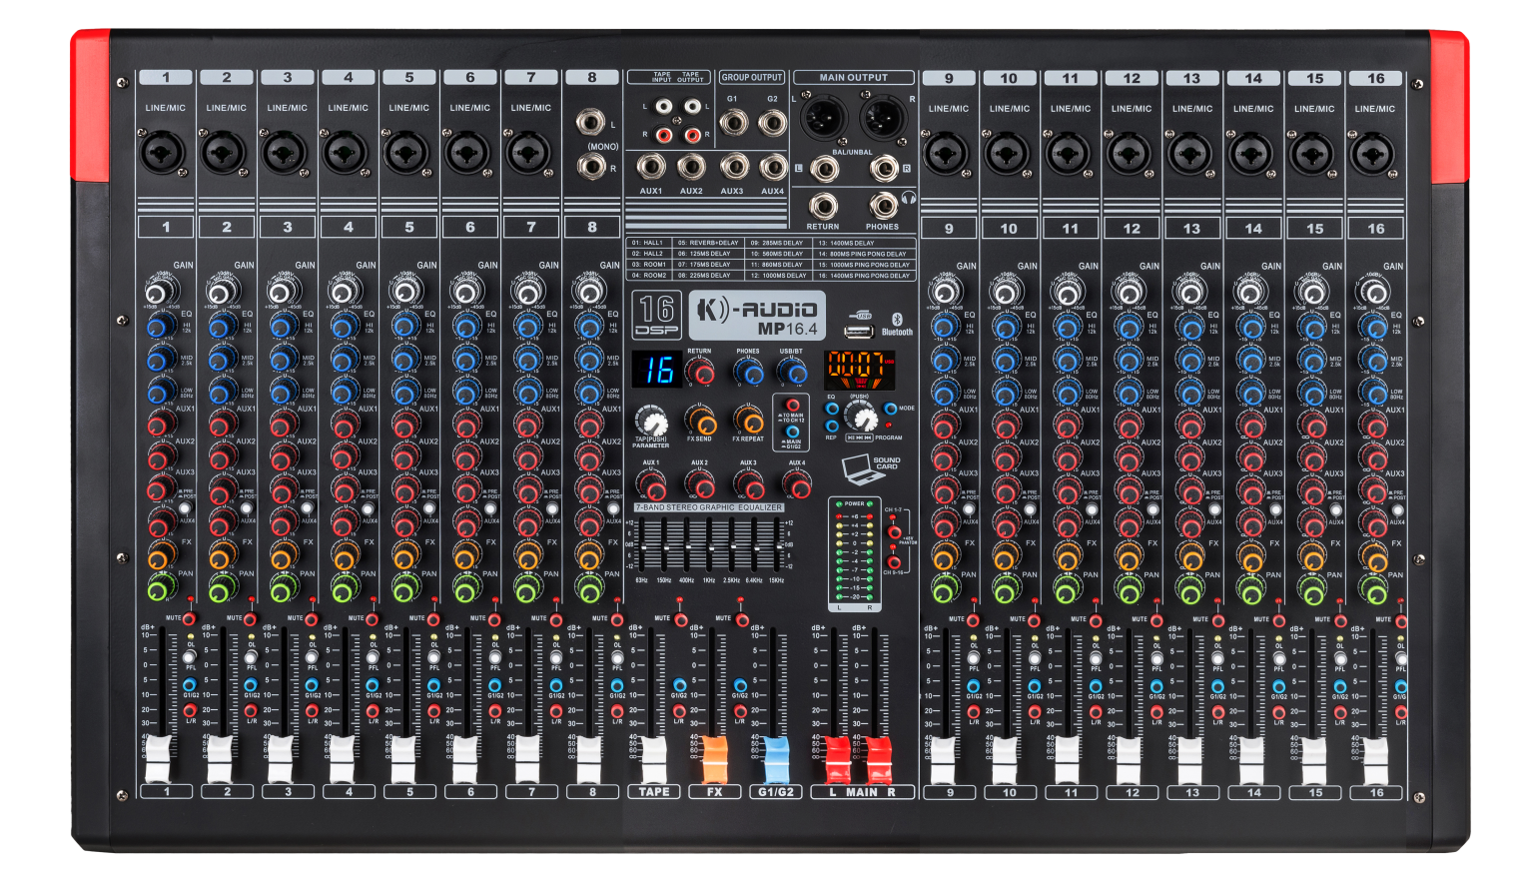This screenshot has height=882, width=1534.
Task: Click the AUX1 output jack
Action: pos(651,166)
